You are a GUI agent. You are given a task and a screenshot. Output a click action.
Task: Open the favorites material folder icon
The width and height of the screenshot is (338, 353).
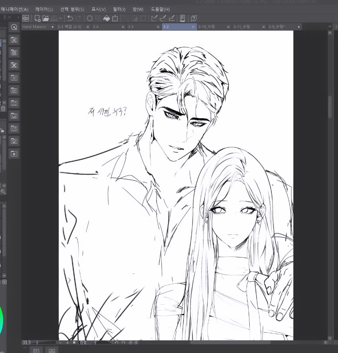(14, 154)
